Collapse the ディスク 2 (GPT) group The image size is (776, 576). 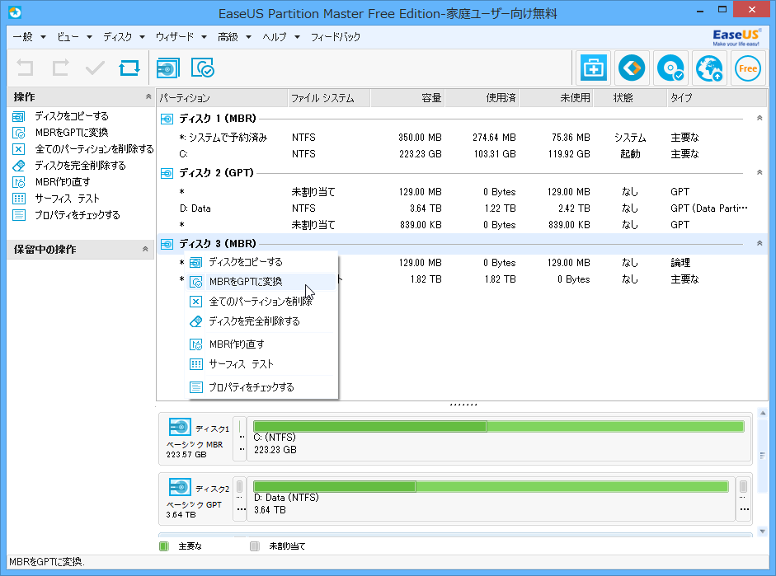pyautogui.click(x=760, y=172)
